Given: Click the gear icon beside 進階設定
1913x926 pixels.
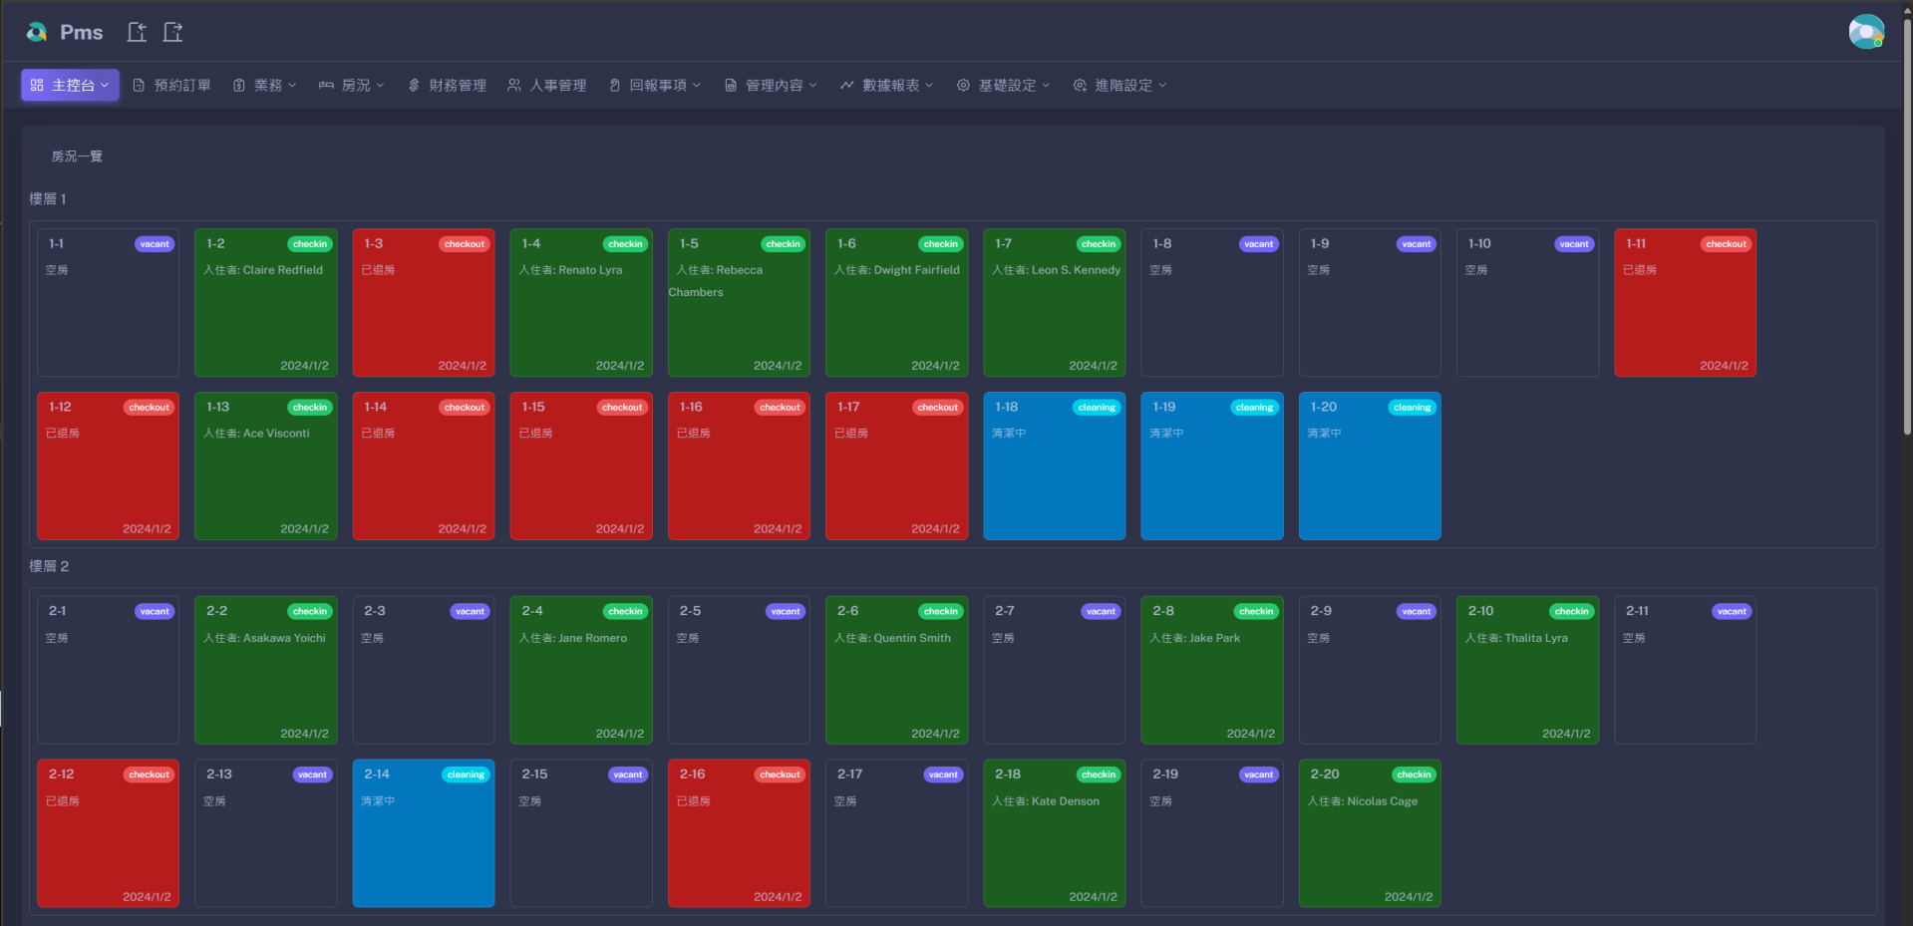Looking at the screenshot, I should coord(1080,86).
